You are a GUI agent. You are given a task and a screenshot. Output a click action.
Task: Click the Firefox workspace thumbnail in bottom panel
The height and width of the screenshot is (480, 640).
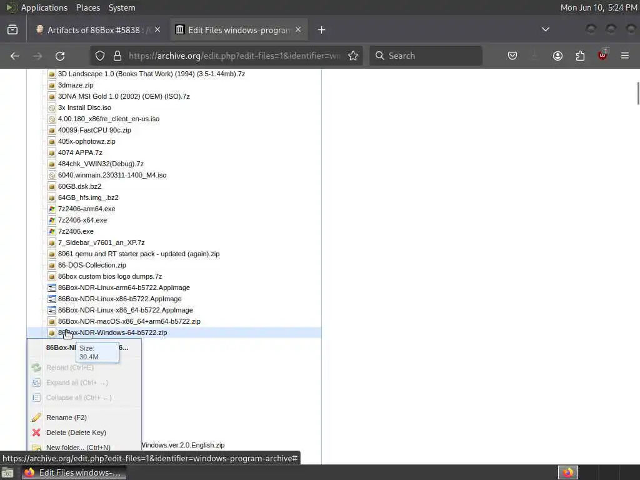[x=568, y=472]
